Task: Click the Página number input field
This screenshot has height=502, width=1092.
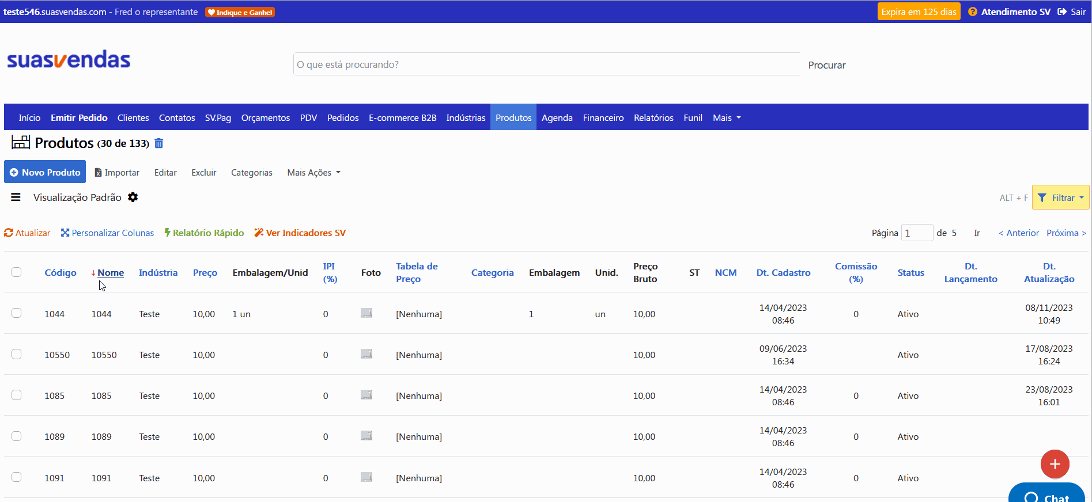Action: [x=917, y=233]
